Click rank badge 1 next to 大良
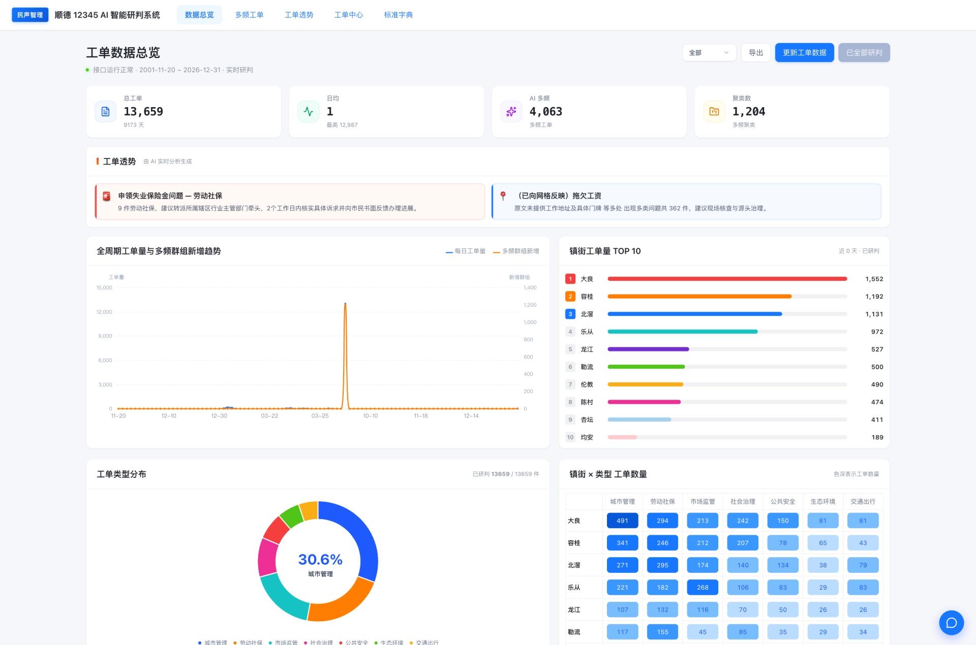Viewport: 976px width, 645px height. coord(570,279)
